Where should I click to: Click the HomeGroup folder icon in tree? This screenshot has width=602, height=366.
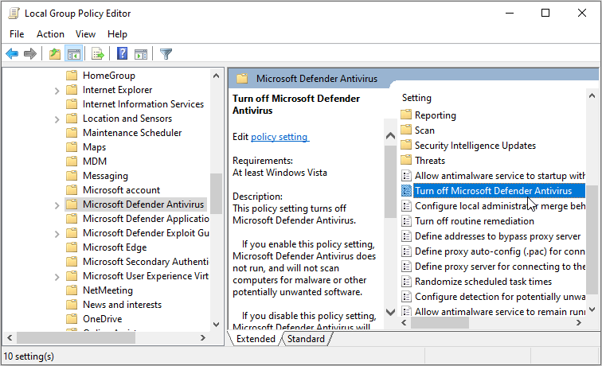72,76
